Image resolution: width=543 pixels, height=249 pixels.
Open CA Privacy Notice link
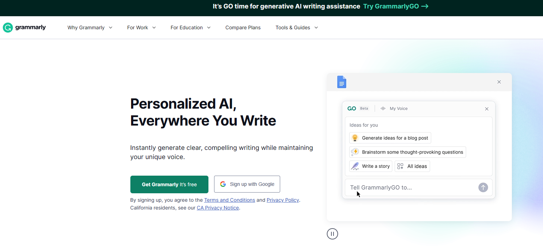(218, 208)
